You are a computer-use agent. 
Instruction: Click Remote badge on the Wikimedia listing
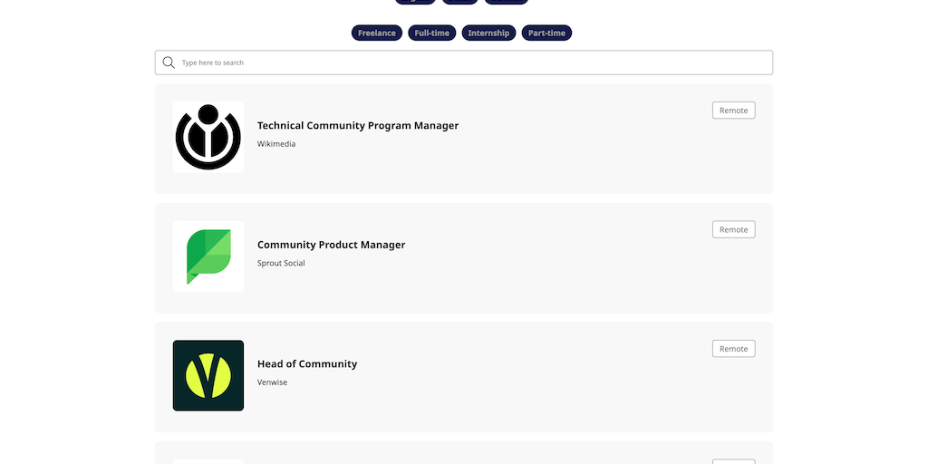coord(733,111)
